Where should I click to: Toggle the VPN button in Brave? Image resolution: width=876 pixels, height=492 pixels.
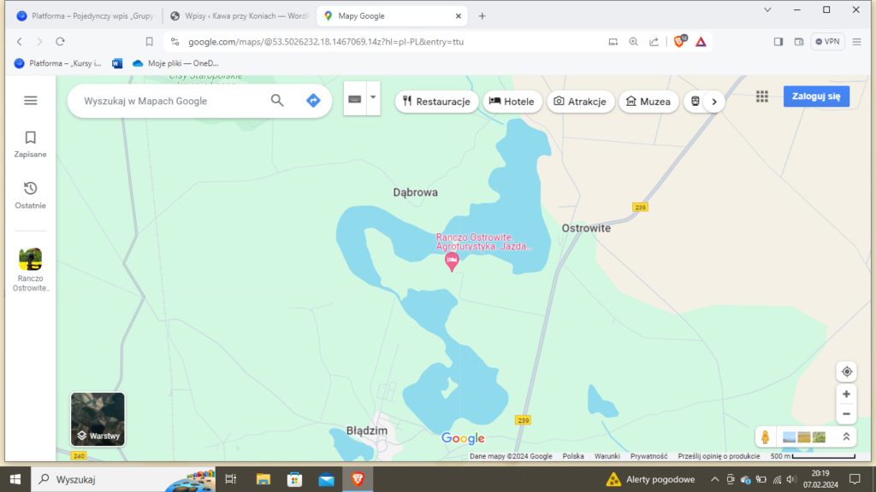(827, 41)
